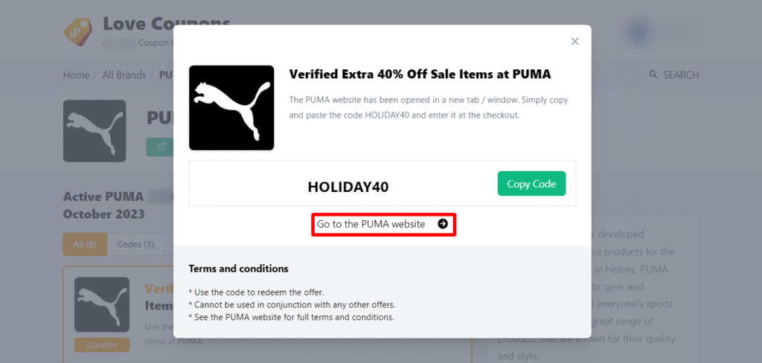Click the Verified Extra 40% Off popup title

click(x=420, y=74)
